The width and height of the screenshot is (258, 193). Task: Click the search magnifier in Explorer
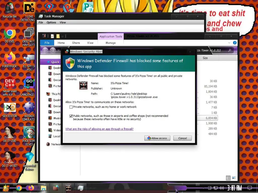(230, 50)
